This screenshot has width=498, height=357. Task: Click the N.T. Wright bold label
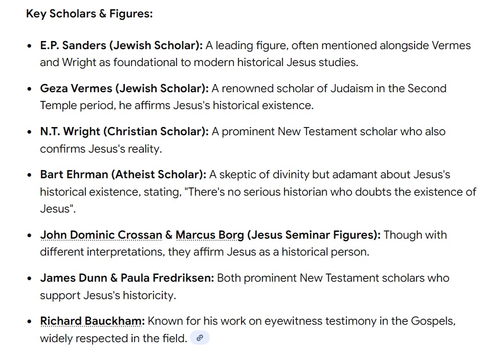(124, 132)
